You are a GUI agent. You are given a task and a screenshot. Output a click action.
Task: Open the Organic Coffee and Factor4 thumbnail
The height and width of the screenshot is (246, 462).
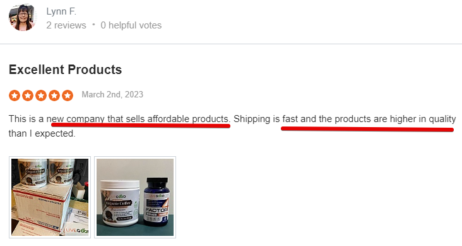[x=135, y=197]
